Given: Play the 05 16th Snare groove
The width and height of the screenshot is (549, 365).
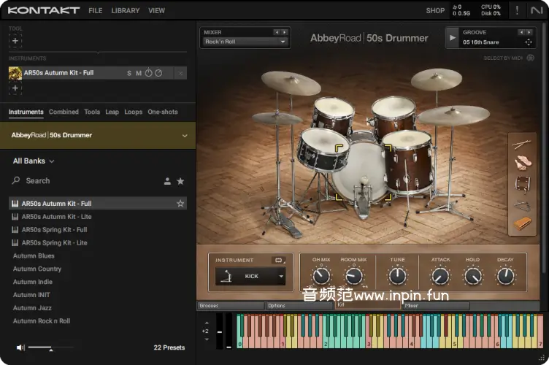Looking at the screenshot, I should point(453,38).
